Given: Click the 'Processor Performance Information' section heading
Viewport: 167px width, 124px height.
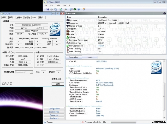Looking at the screenshot, I should coord(86,106).
